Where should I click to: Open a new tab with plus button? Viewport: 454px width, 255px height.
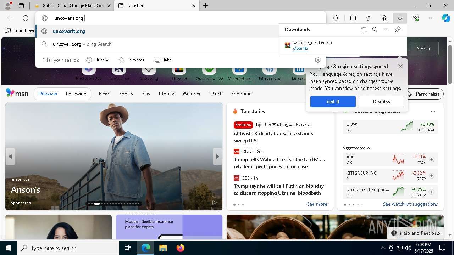[x=206, y=6]
